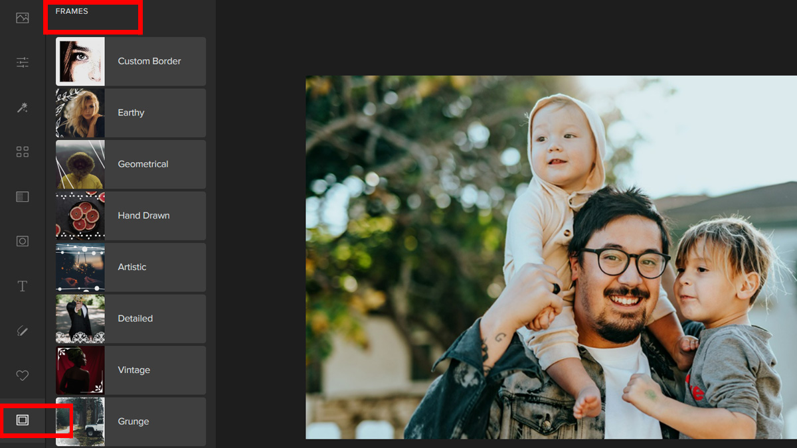Click the Frames icon in sidebar
797x448 pixels.
23,420
